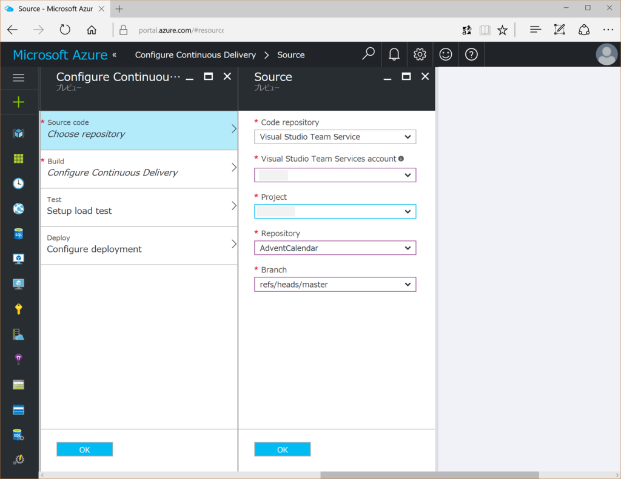The image size is (621, 479).
Task: Click the info icon next to Team Services account
Action: 401,159
